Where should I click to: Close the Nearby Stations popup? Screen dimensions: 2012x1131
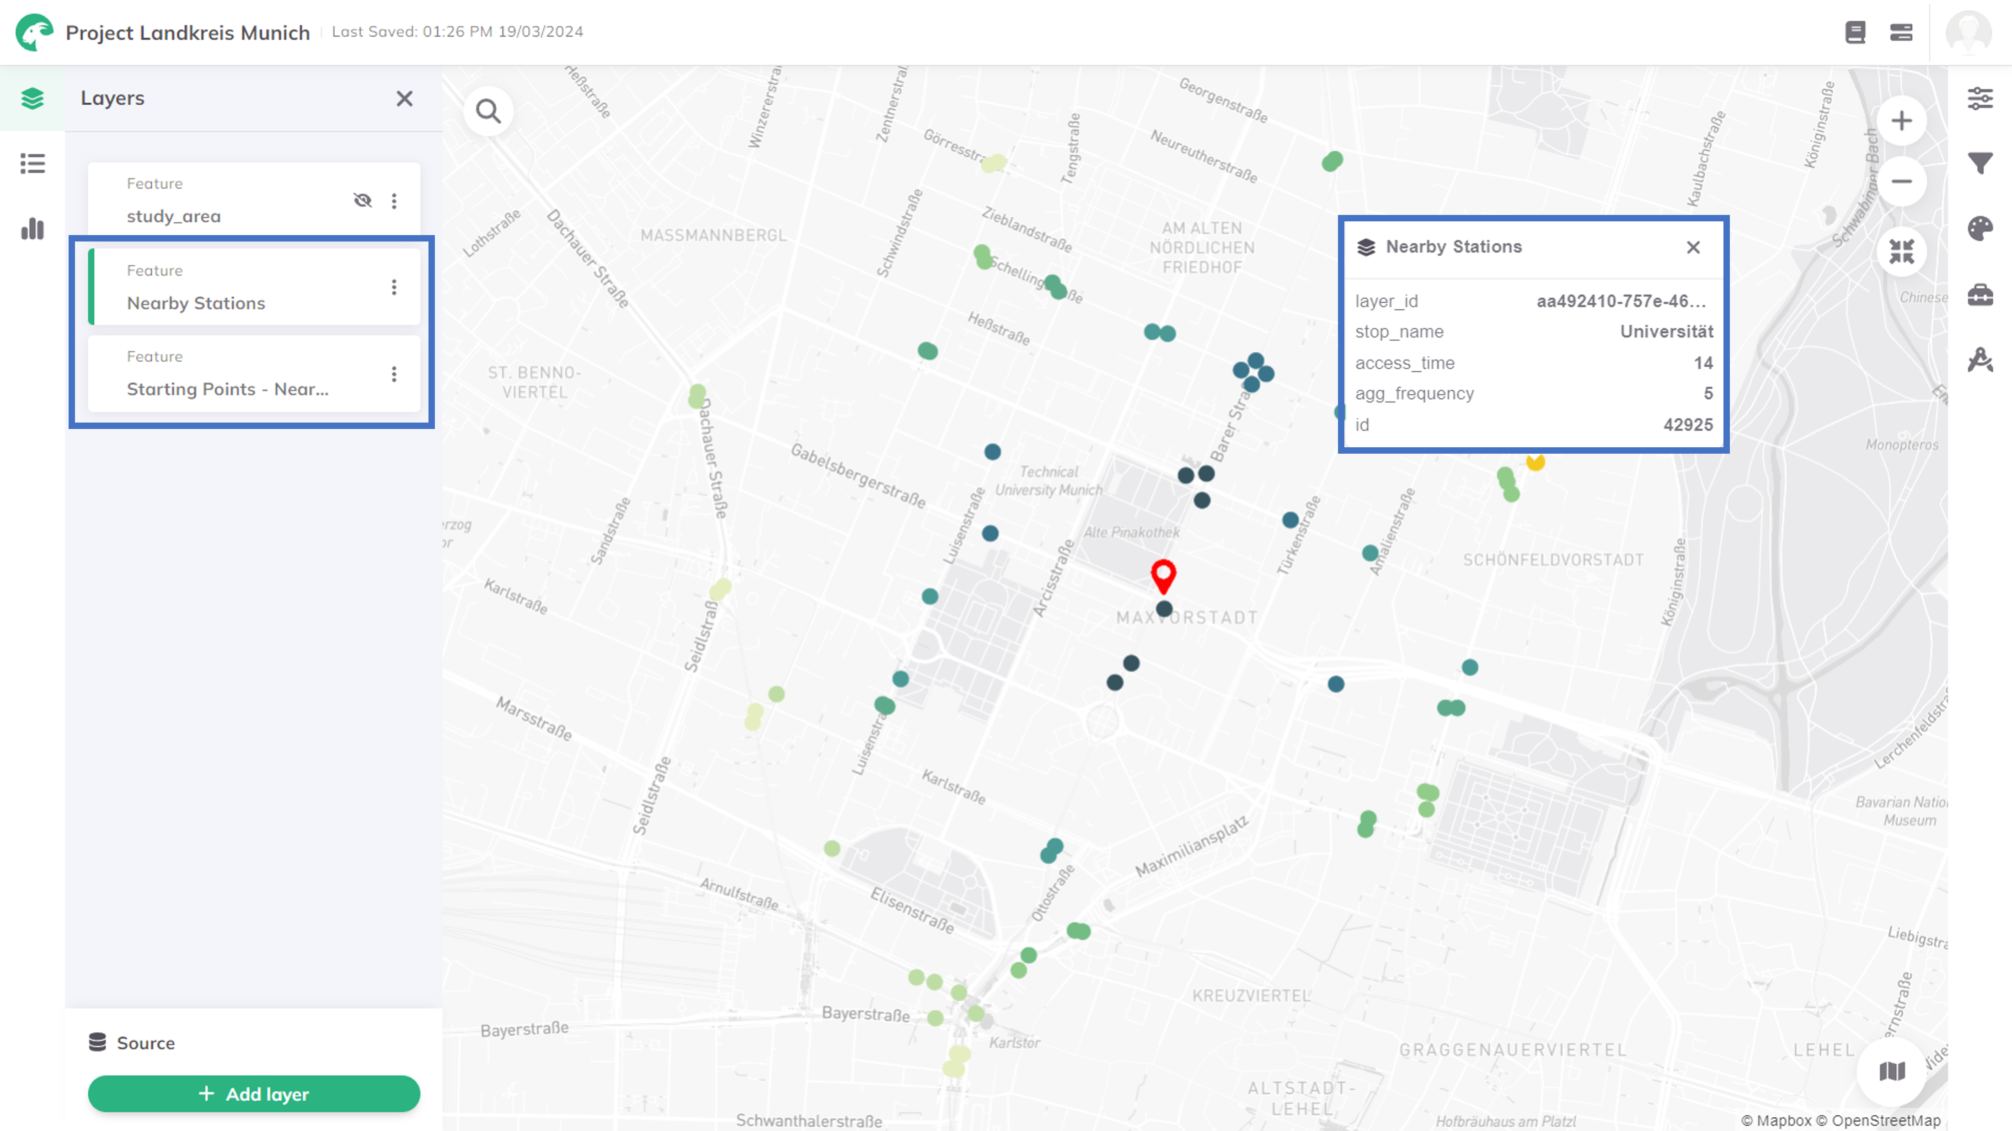coord(1692,247)
